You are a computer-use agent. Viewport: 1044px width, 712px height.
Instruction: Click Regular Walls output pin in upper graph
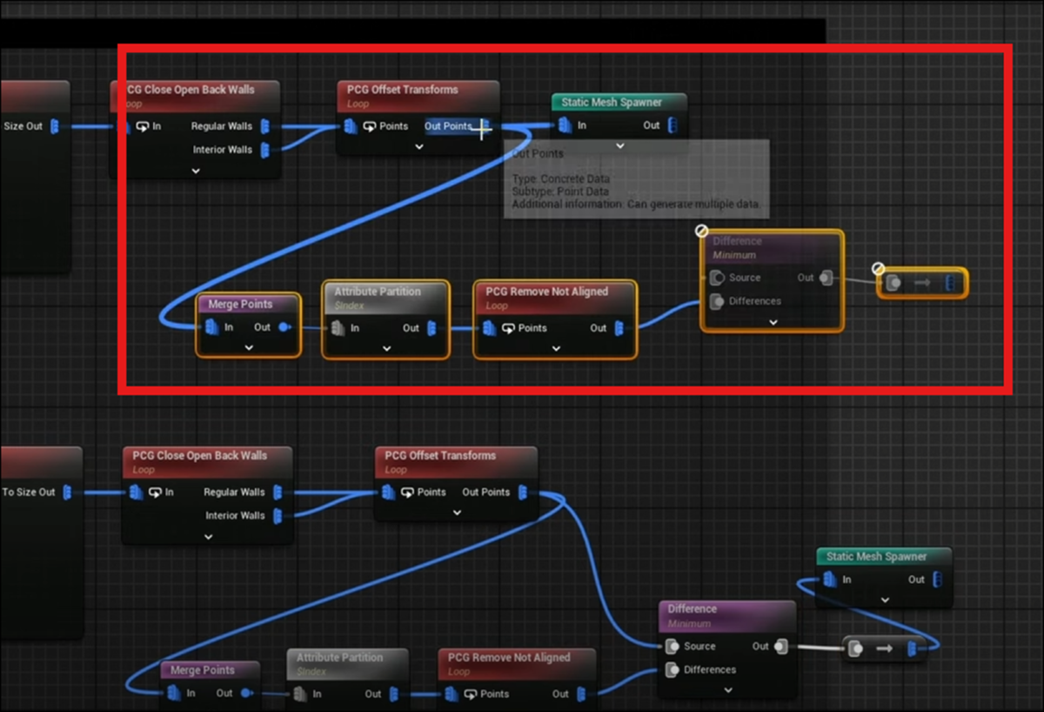[x=265, y=126]
